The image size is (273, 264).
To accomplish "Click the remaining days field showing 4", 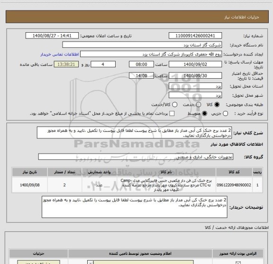I will tap(103, 64).
